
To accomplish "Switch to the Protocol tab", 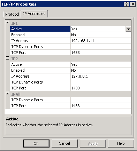I will point(12,14).
